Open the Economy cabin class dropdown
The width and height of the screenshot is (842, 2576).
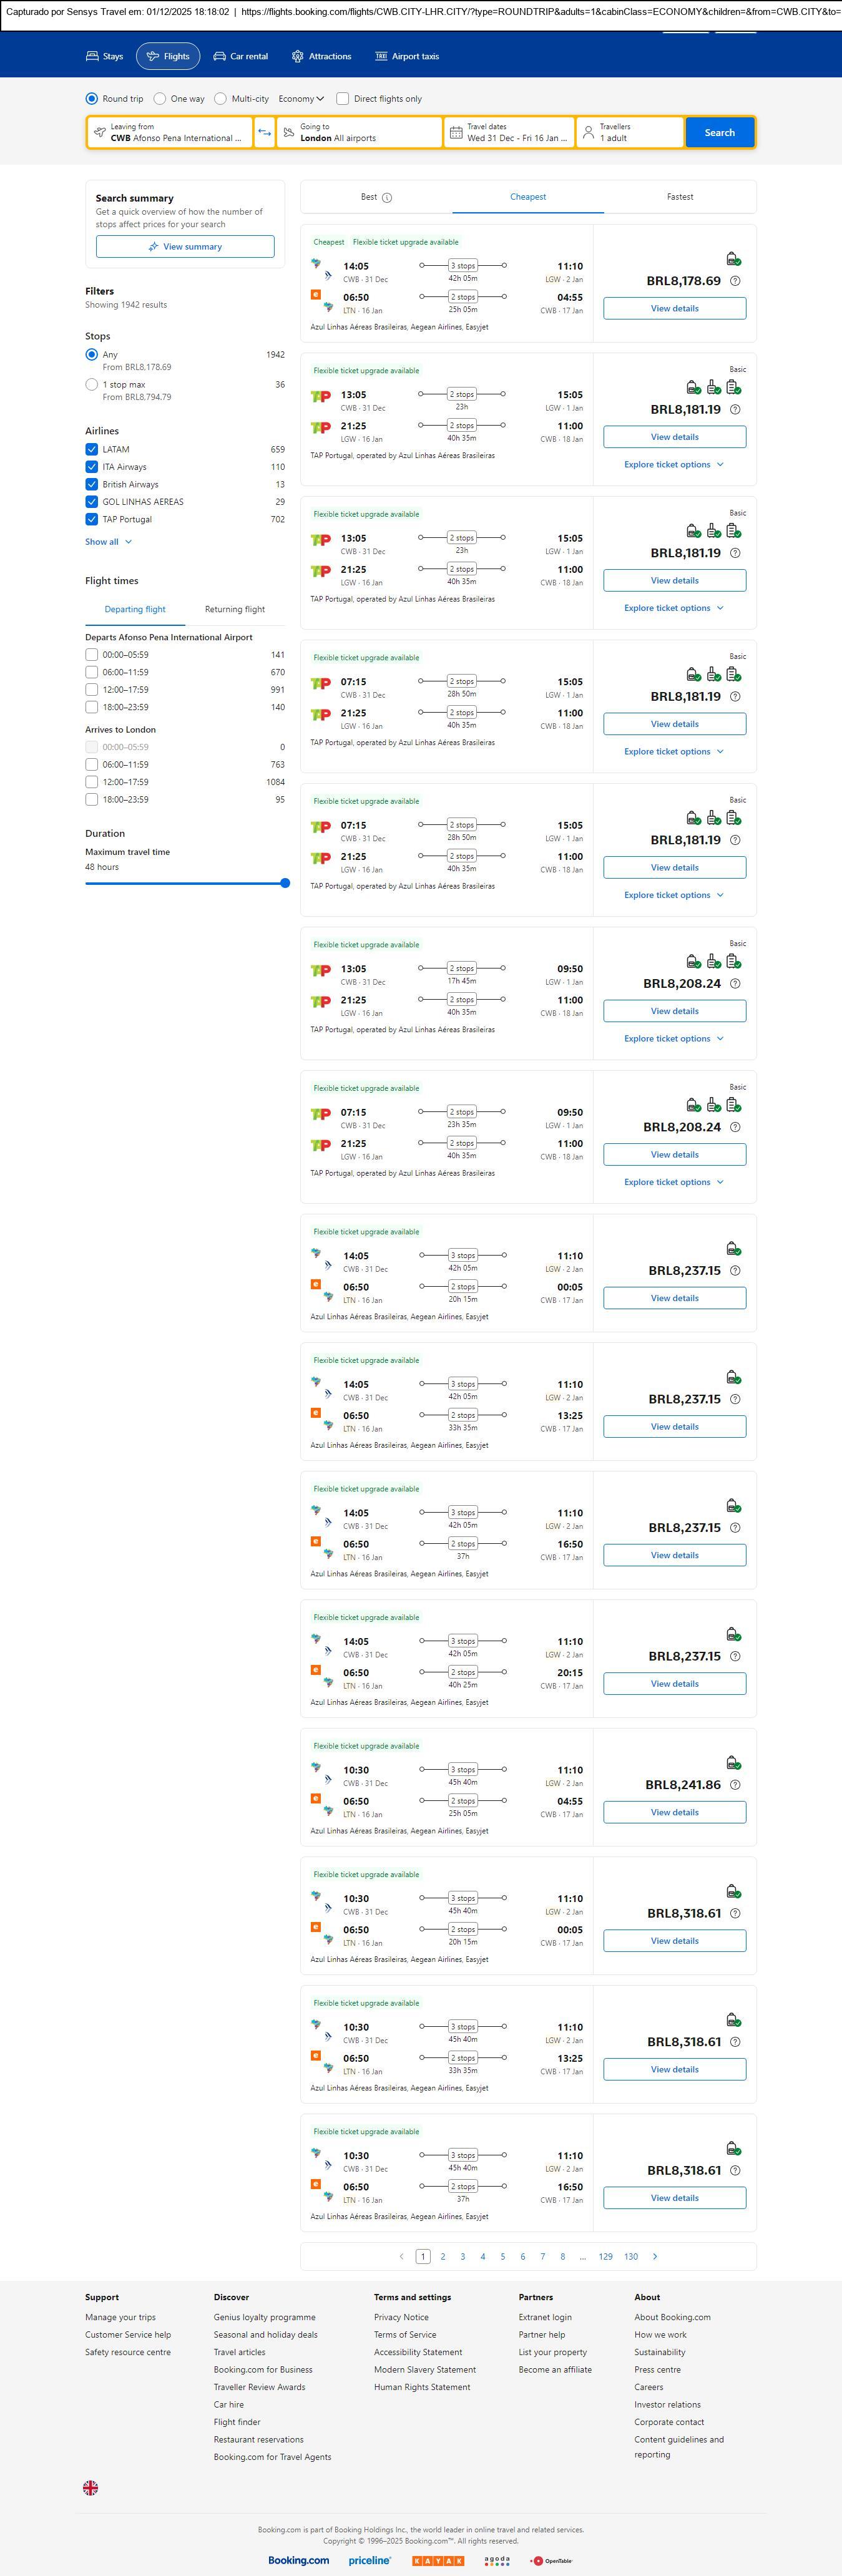301,99
